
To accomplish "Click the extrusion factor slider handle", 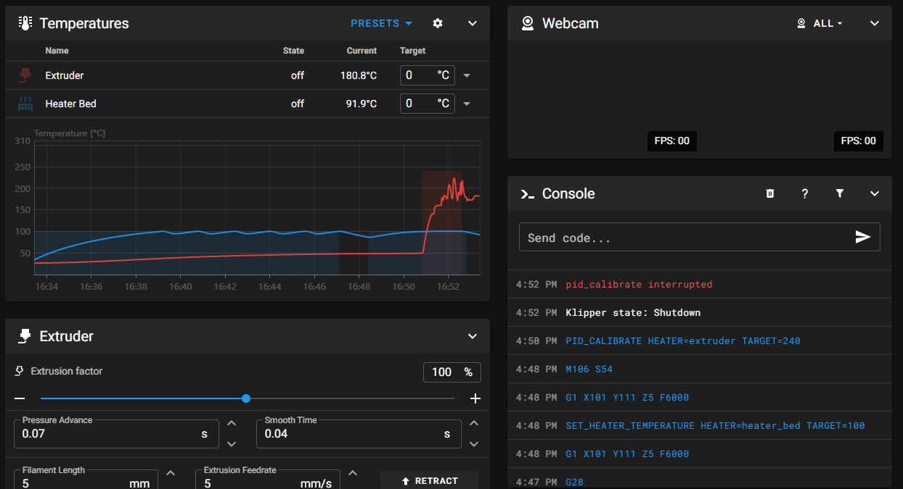I will point(246,398).
